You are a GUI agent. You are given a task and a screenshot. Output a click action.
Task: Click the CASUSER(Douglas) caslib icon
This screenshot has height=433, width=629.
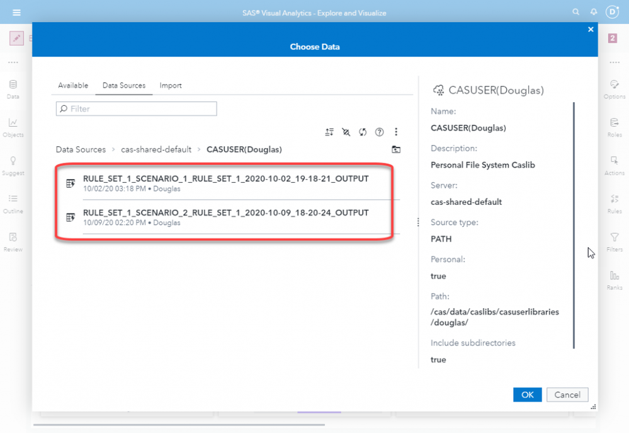pos(438,90)
